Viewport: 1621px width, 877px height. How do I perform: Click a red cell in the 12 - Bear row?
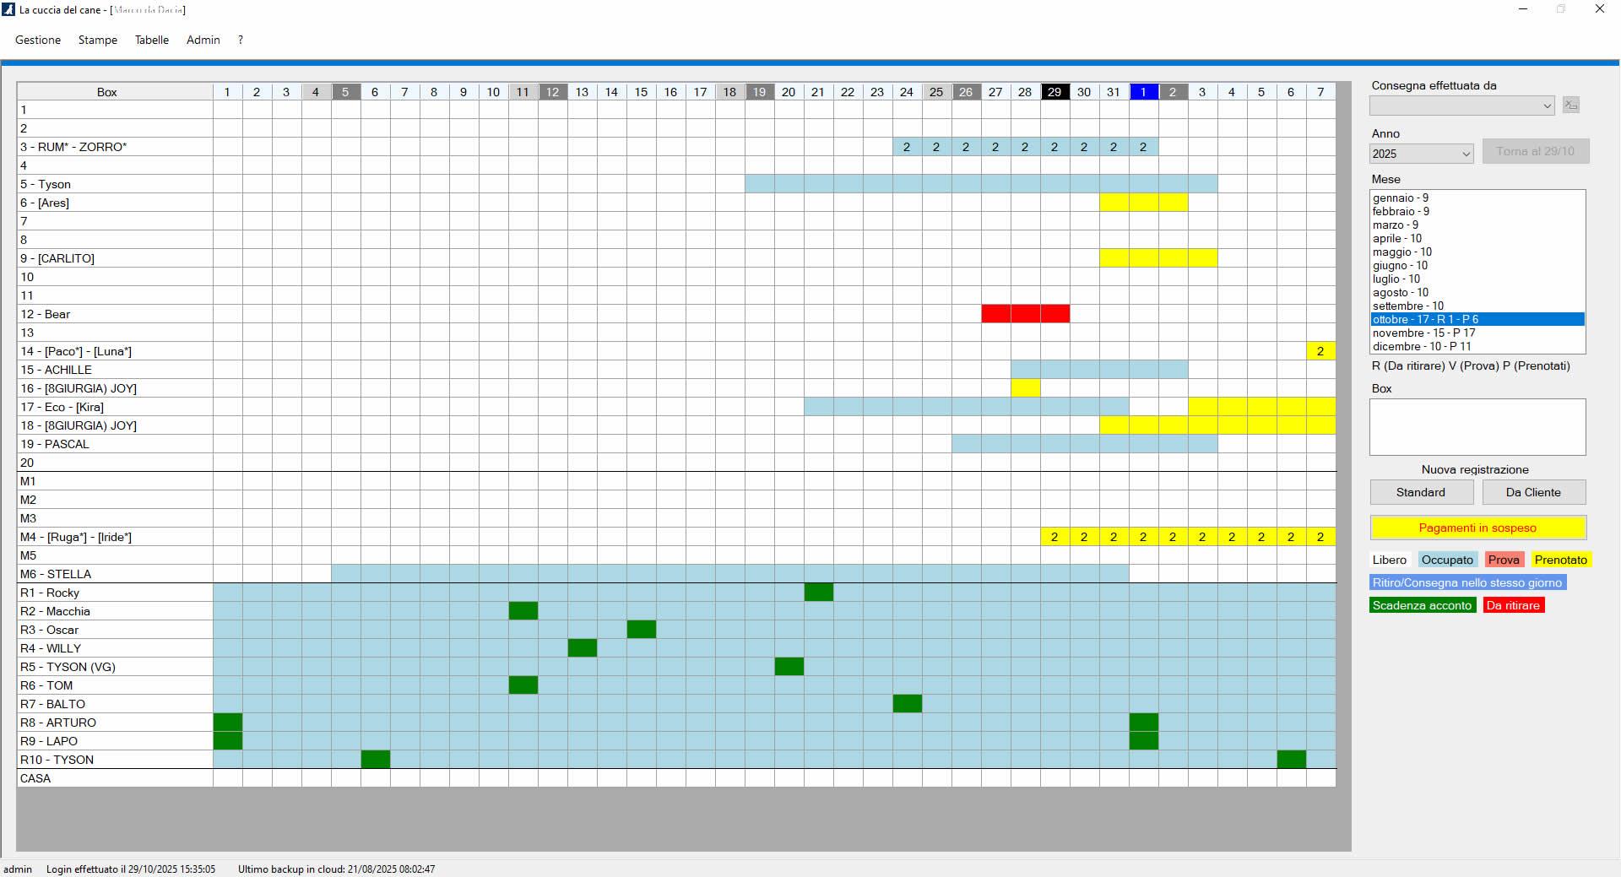[x=1025, y=314]
